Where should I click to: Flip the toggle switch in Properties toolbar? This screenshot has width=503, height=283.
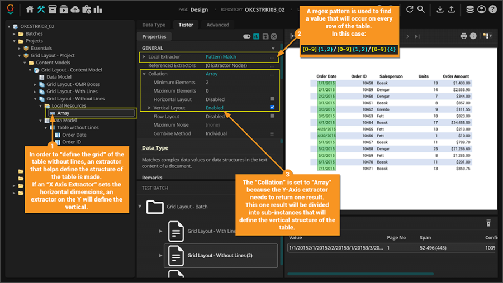246,36
